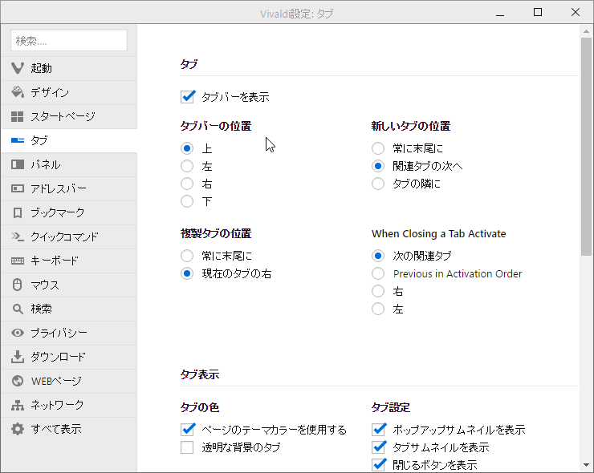Viewport: 594px width, 473px height.
Task: Open the デザイン settings section
Action: tap(69, 92)
